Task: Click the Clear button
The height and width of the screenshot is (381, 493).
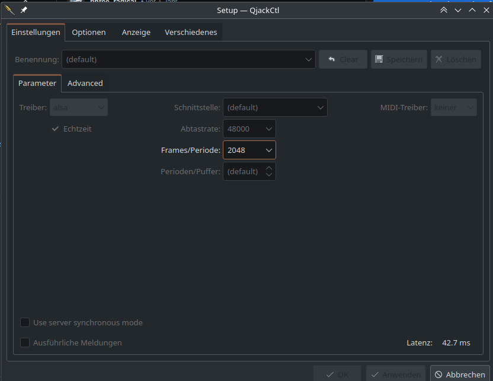Action: [343, 59]
